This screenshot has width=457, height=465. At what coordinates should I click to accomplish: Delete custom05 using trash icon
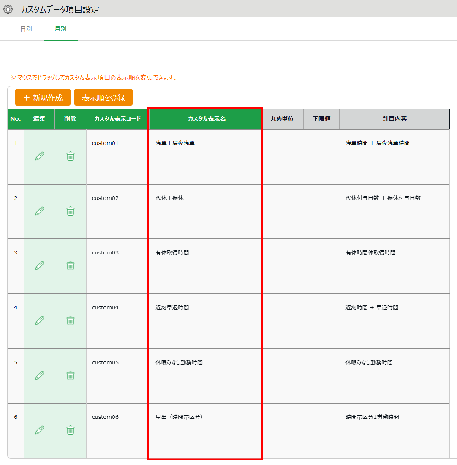click(x=71, y=375)
